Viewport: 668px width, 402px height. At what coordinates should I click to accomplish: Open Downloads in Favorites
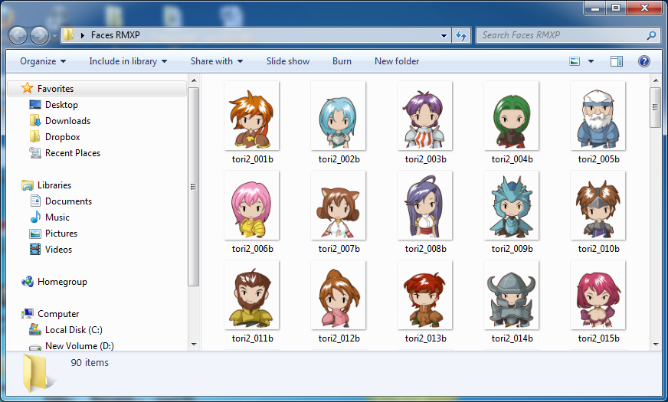point(67,121)
